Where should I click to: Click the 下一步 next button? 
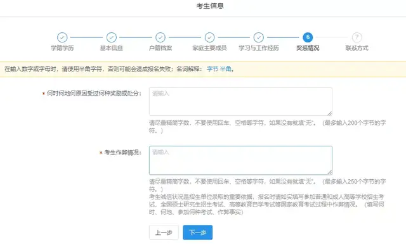click(197, 232)
